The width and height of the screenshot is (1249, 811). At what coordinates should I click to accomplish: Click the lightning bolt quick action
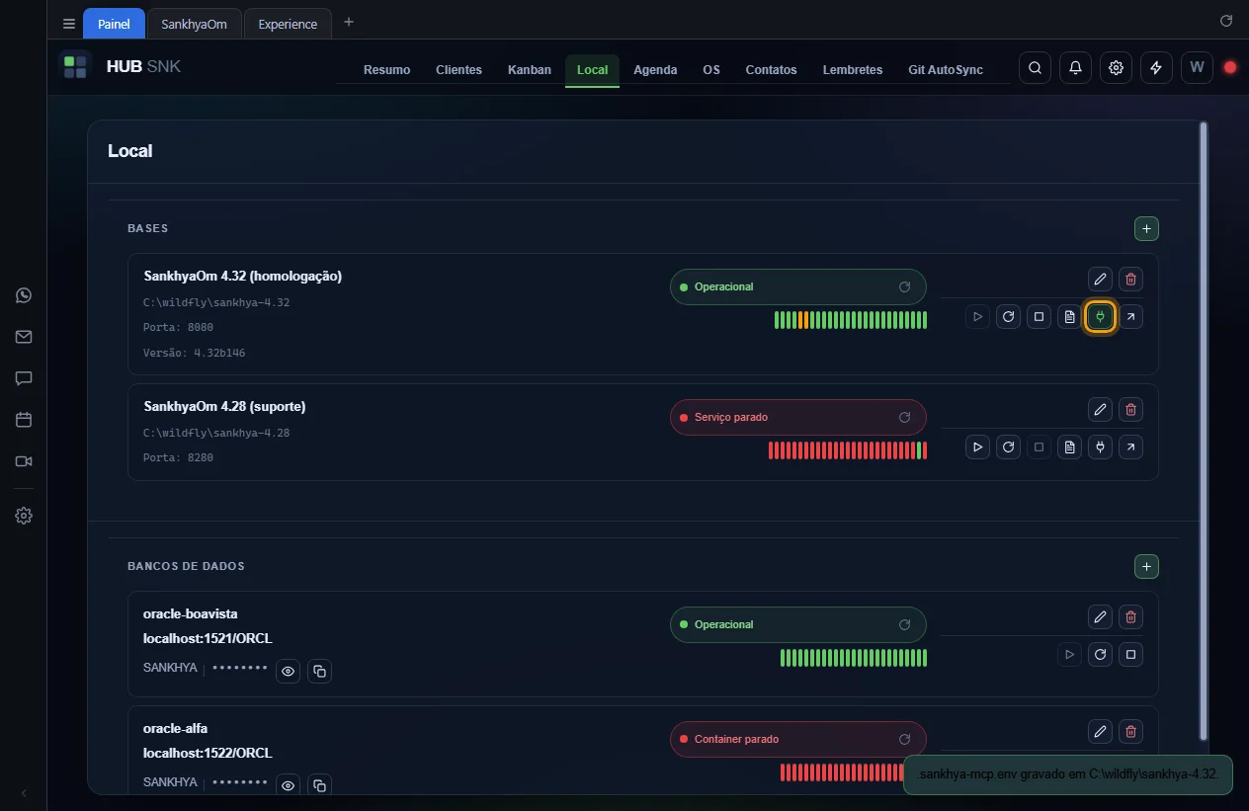click(x=1156, y=68)
